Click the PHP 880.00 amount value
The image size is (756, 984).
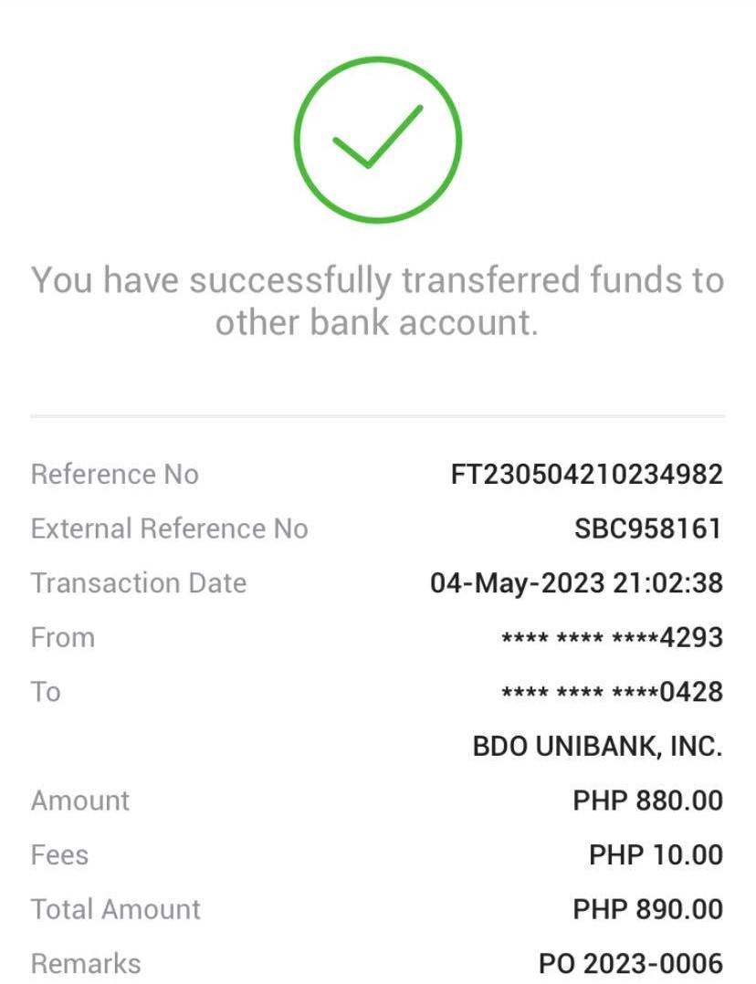click(x=647, y=801)
